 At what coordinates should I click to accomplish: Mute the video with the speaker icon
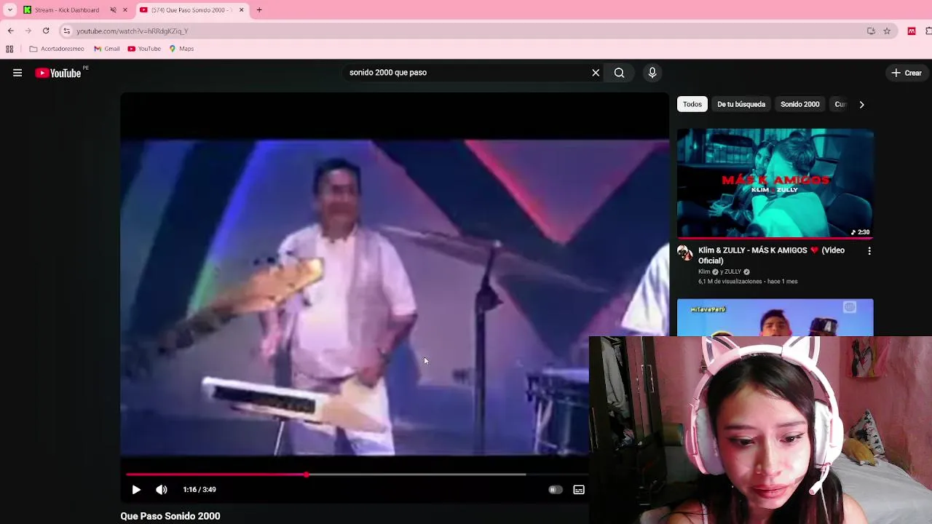pos(162,490)
